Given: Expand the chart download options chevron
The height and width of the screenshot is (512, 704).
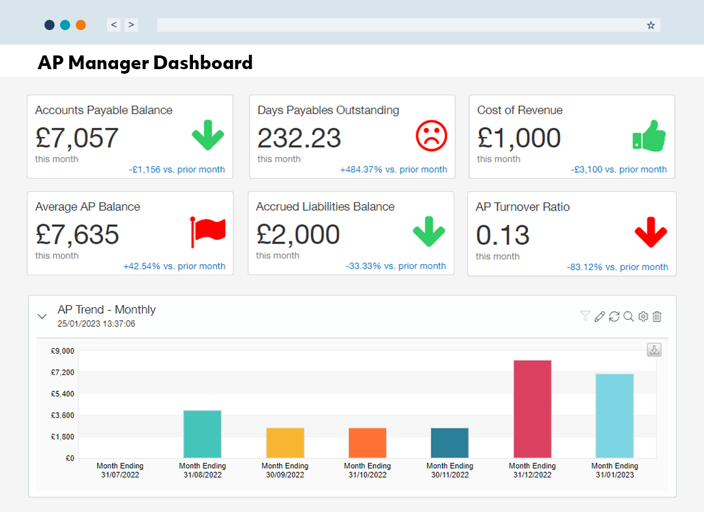Looking at the screenshot, I should point(654,350).
